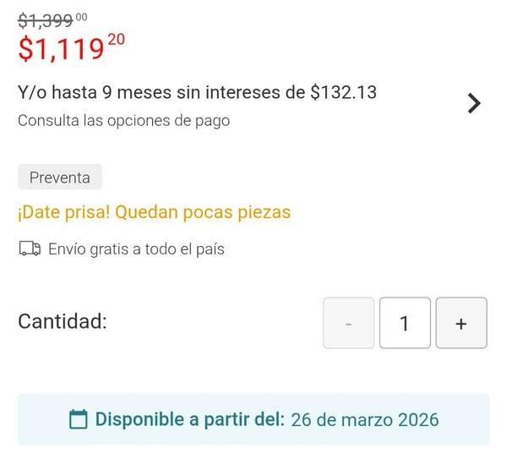The height and width of the screenshot is (459, 507).
Task: Open Consulta las opciones de pago
Action: (x=123, y=120)
